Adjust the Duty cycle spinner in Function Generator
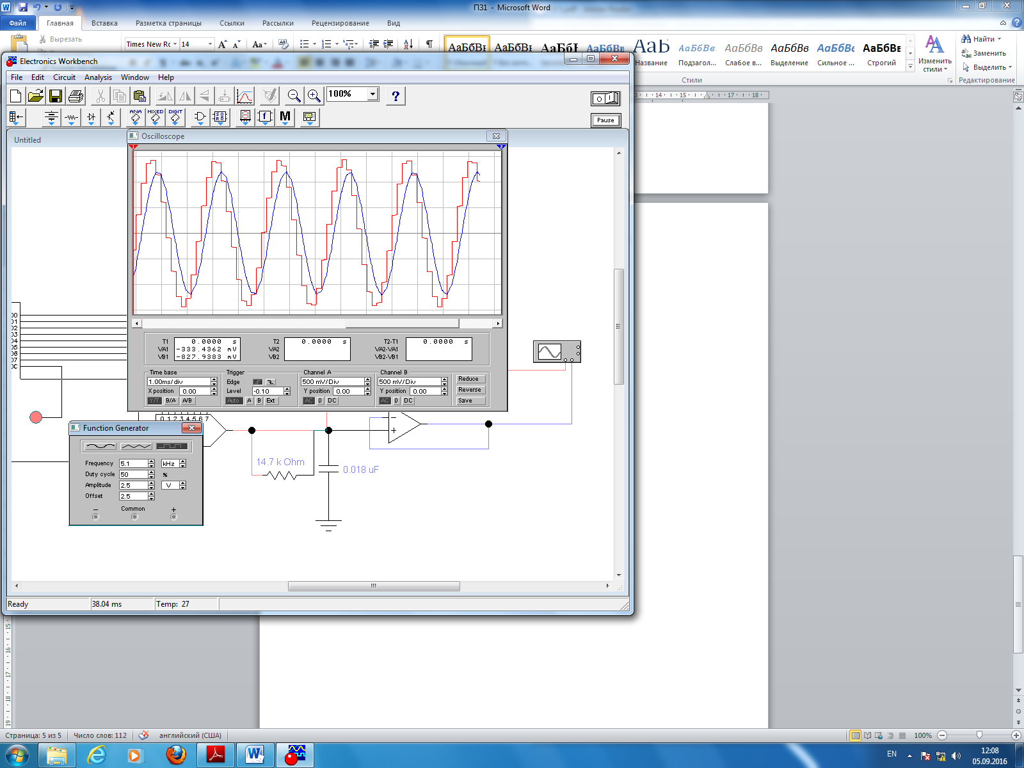The width and height of the screenshot is (1024, 768). point(152,474)
